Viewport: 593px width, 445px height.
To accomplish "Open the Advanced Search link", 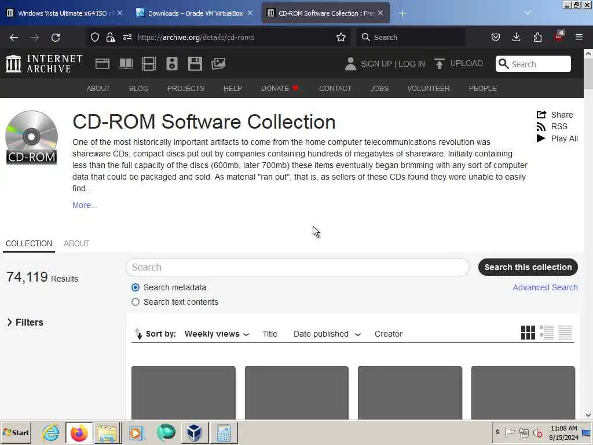I will click(545, 287).
